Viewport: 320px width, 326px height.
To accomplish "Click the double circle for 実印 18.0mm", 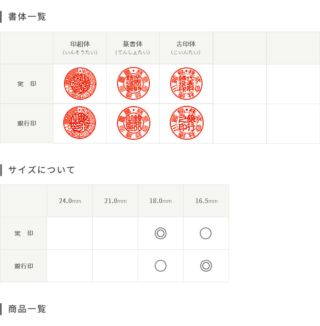I will pos(160,233).
